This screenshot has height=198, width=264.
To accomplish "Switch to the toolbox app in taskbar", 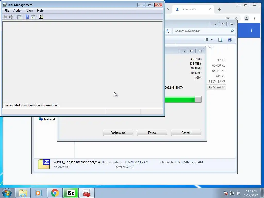I will [x=87, y=193].
